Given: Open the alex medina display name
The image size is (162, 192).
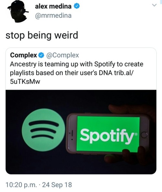Looking at the screenshot, I should [x=53, y=6].
